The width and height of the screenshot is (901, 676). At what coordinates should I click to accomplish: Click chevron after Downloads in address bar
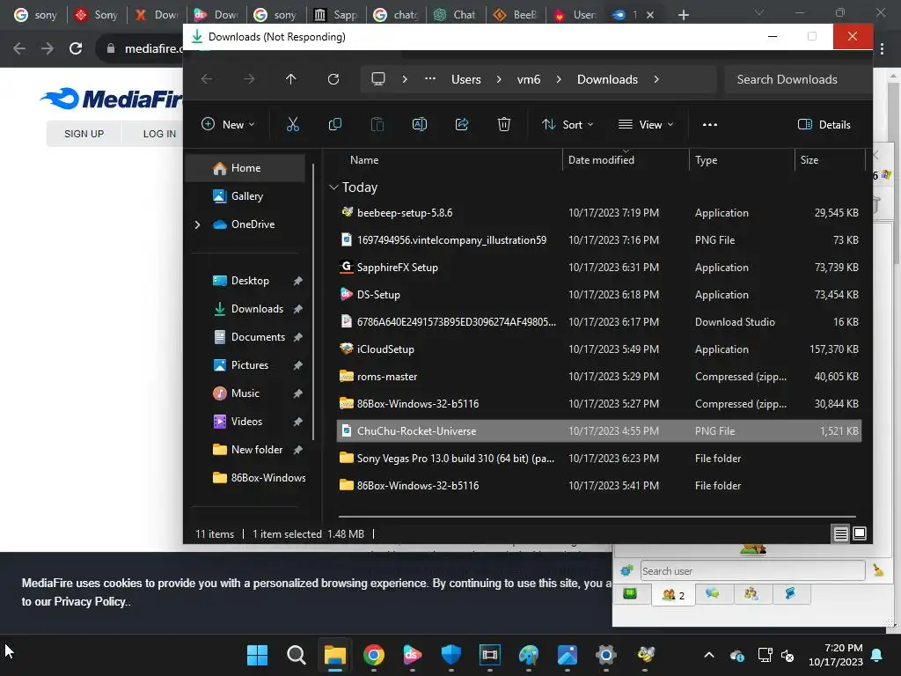pyautogui.click(x=656, y=79)
